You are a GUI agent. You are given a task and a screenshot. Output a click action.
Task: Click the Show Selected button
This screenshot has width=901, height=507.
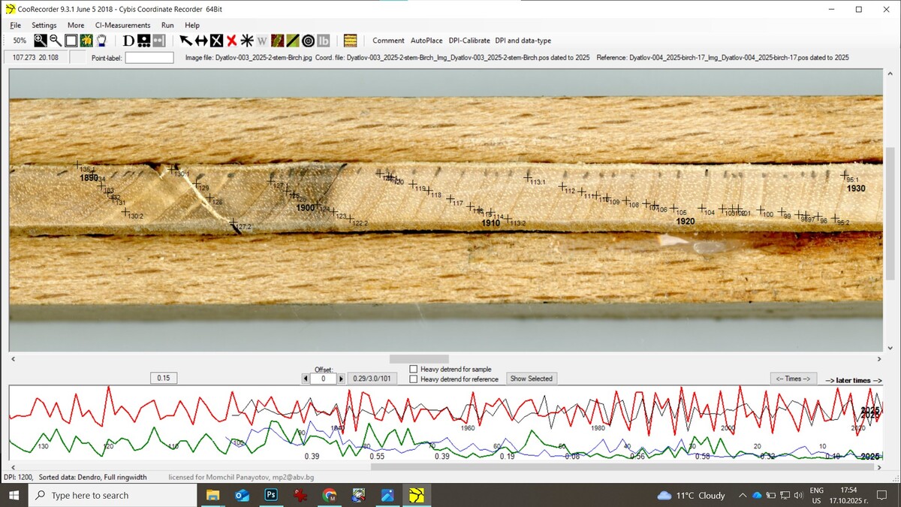click(x=532, y=379)
